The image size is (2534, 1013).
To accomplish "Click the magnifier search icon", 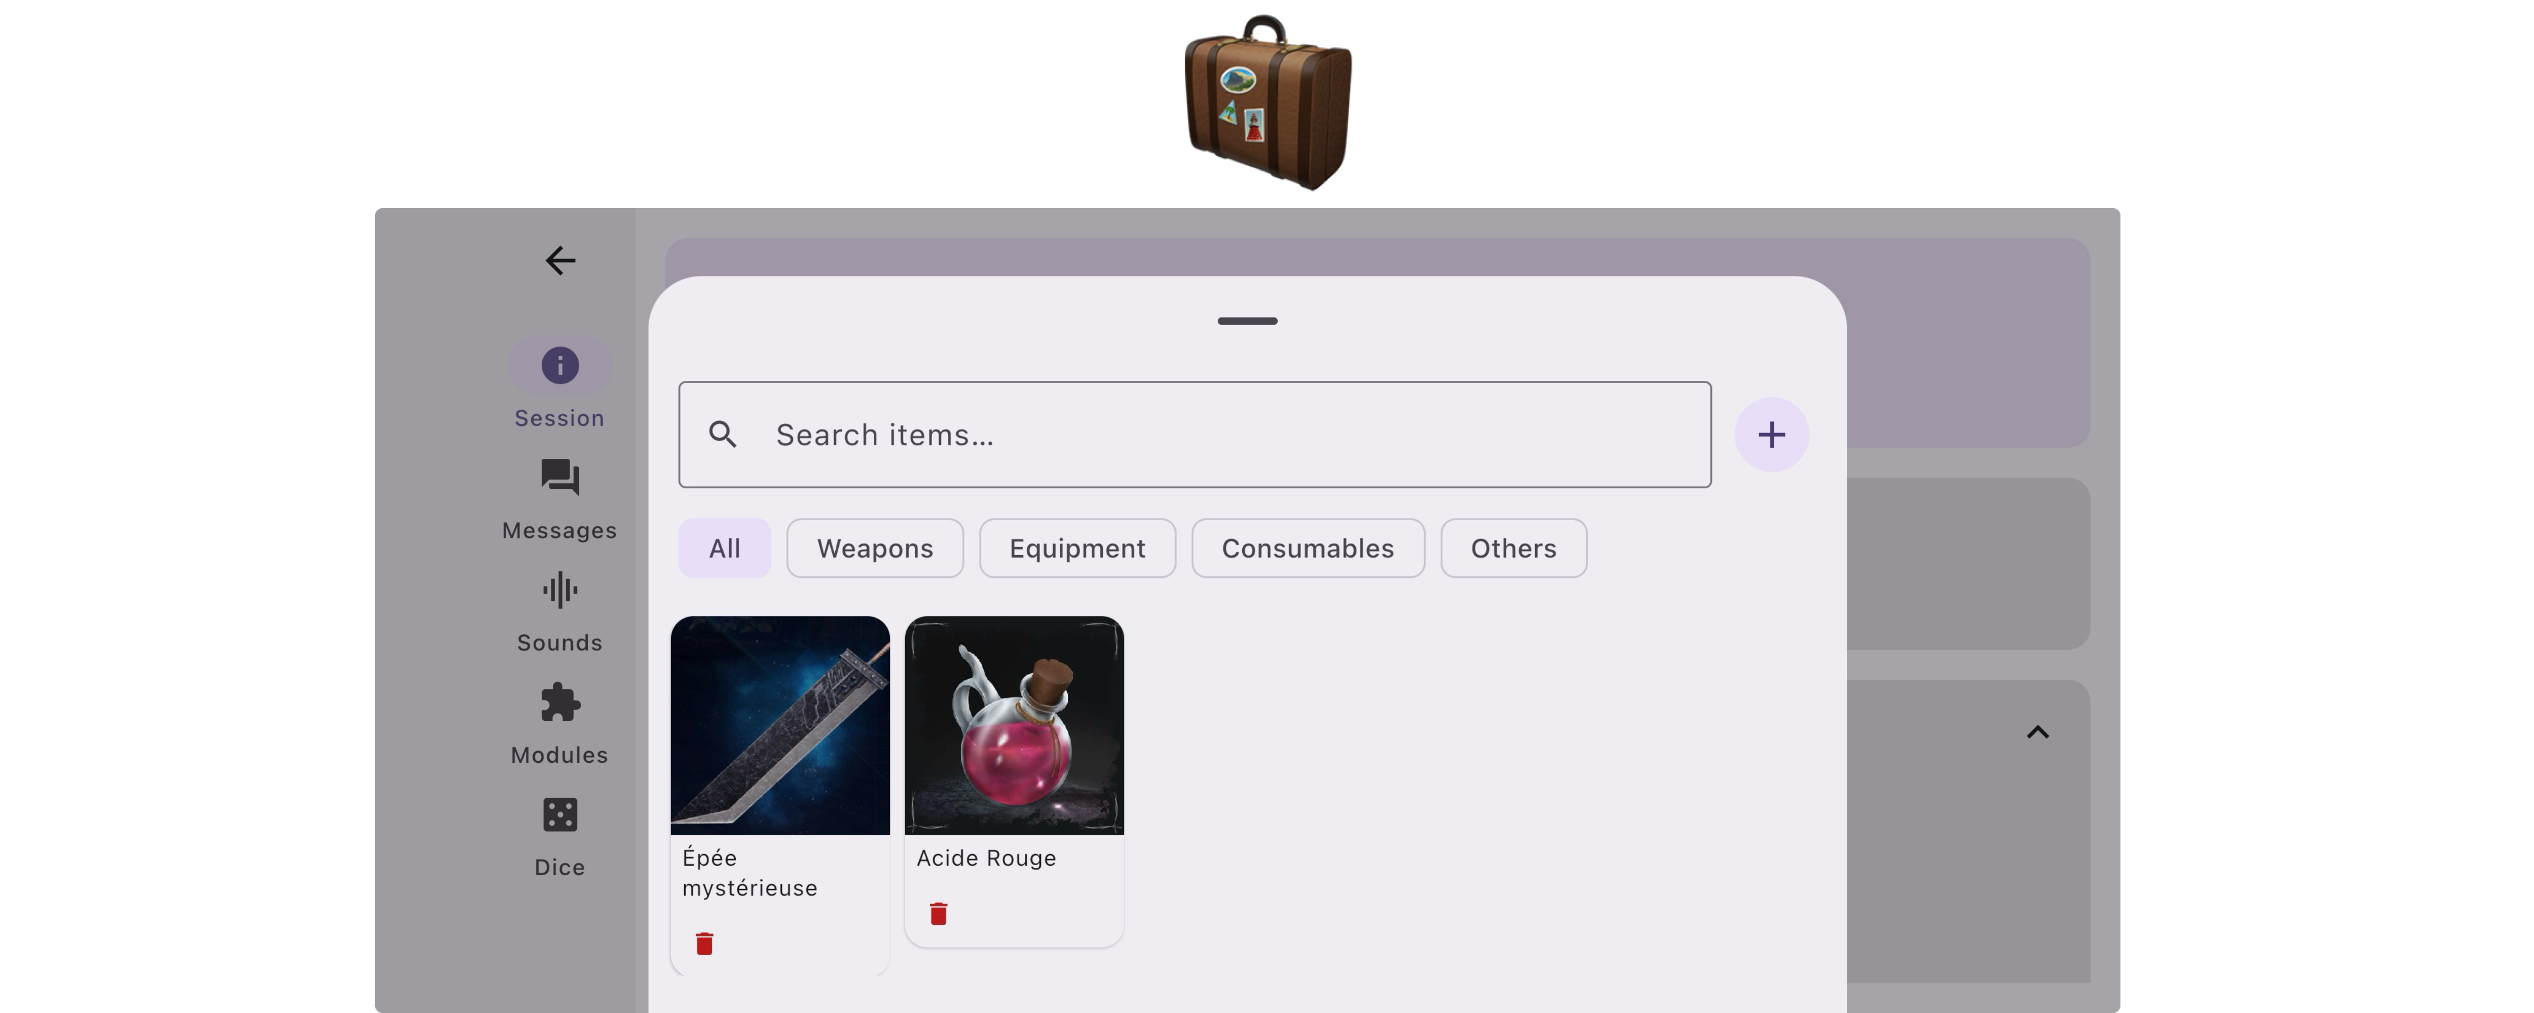I will [x=723, y=435].
